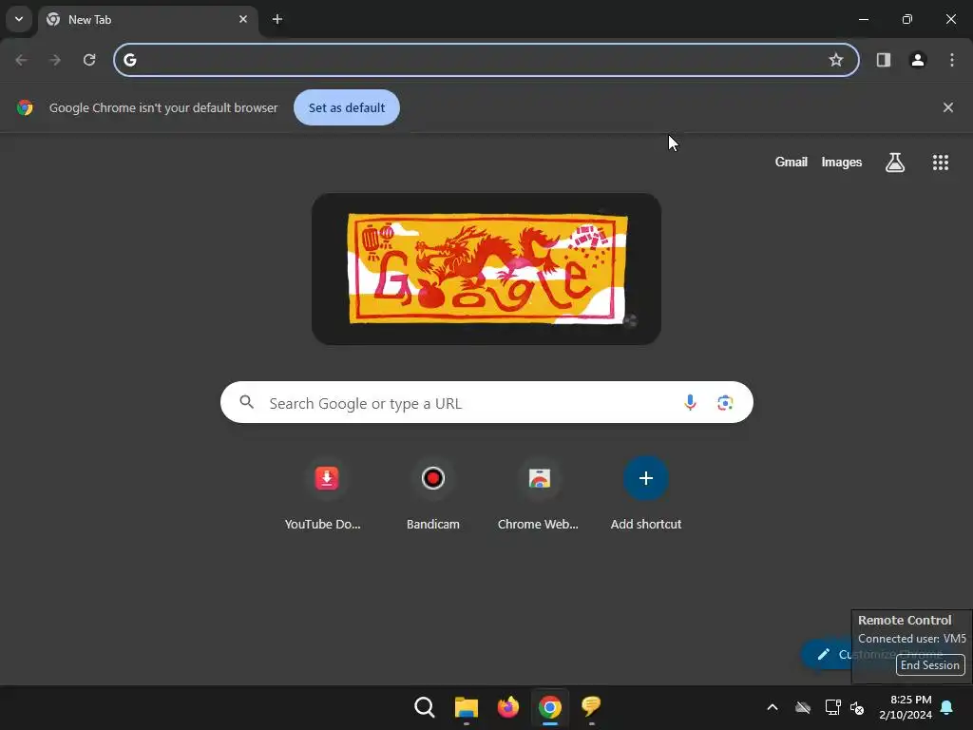The image size is (973, 730).
Task: Open the clock showing 8:25 PM
Action: (x=906, y=707)
